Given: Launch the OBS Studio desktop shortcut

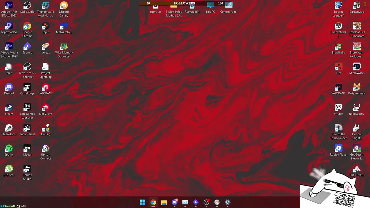Looking at the screenshot, I should point(27,8).
